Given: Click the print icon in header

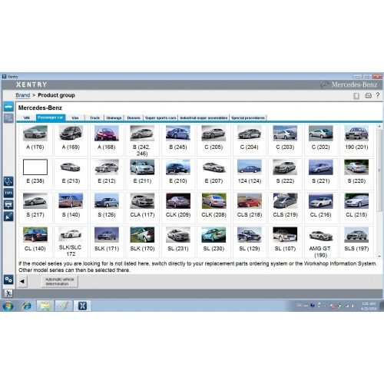Looking at the screenshot, I should [368, 96].
